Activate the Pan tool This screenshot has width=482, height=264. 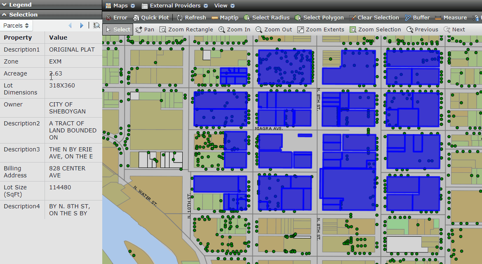pos(145,29)
